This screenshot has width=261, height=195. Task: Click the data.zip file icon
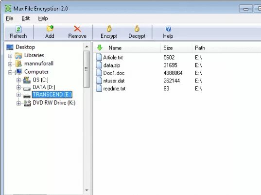pyautogui.click(x=99, y=65)
